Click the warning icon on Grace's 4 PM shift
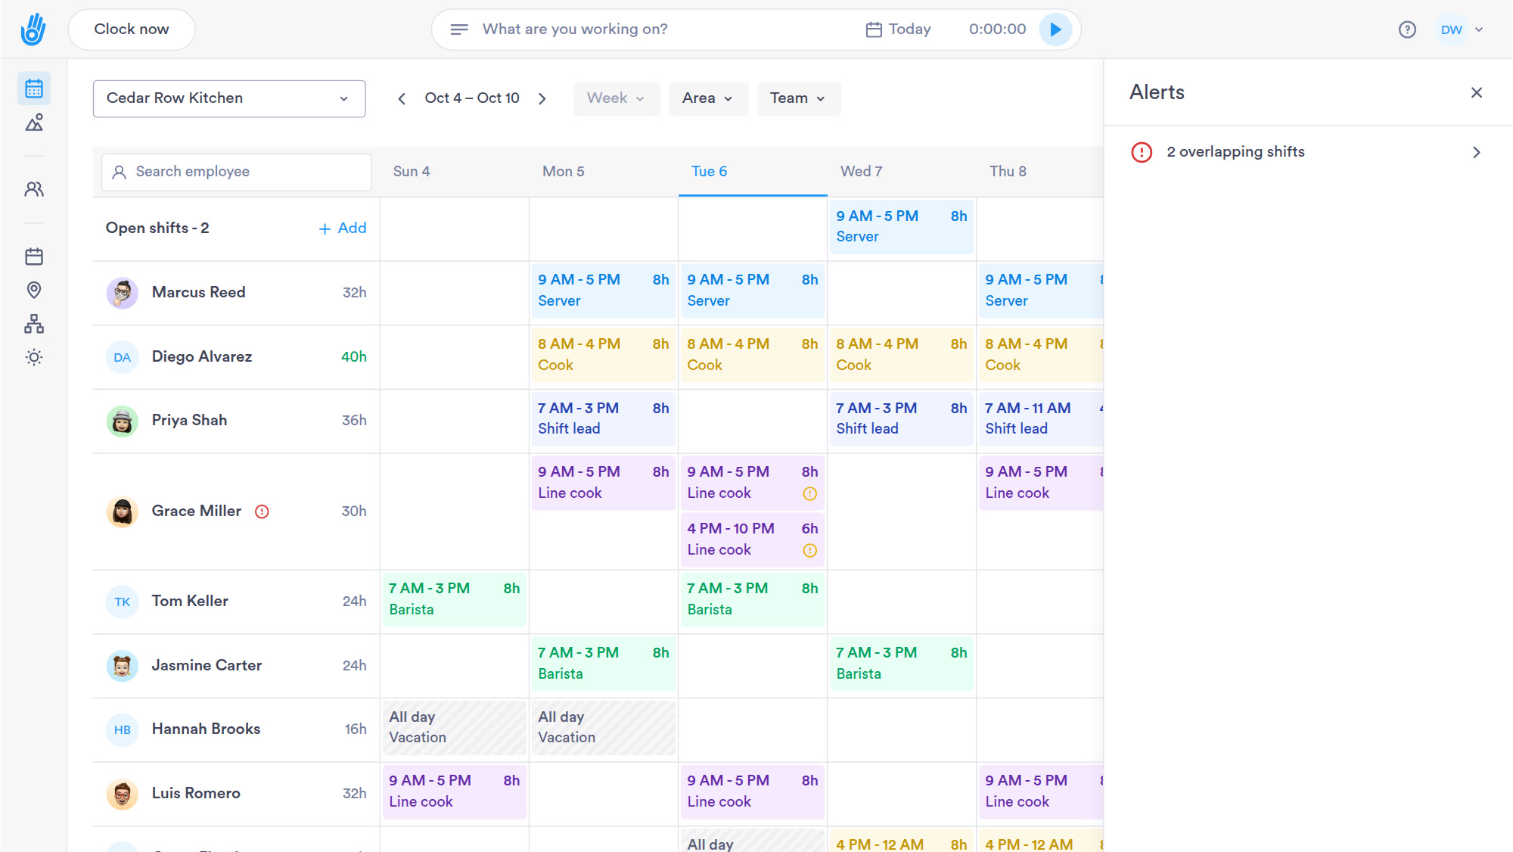 809,550
